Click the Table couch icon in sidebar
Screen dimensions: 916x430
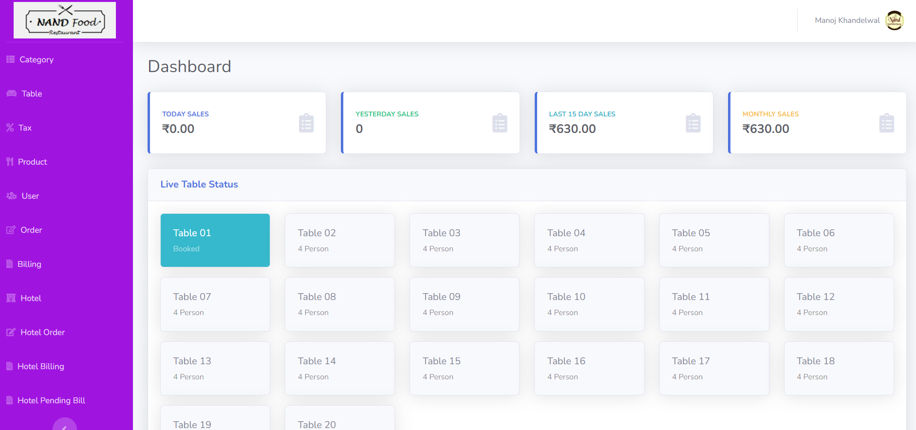11,93
